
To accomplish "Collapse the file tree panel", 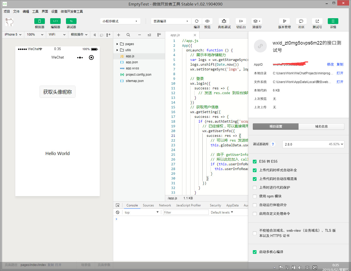I will click(159, 35).
